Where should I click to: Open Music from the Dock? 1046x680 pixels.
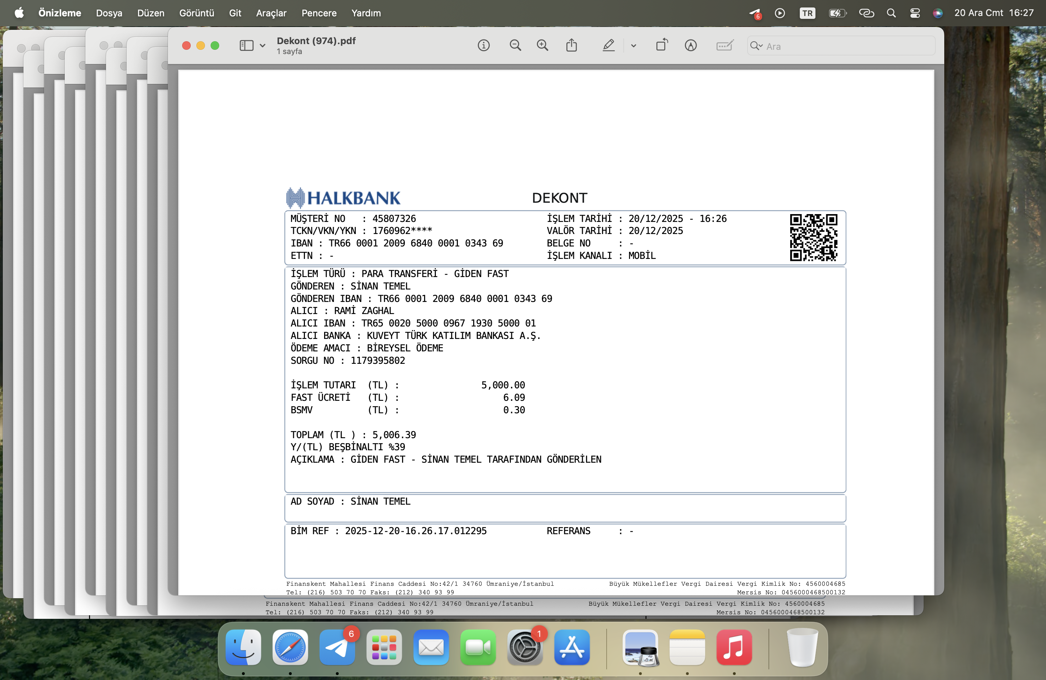tap(734, 647)
